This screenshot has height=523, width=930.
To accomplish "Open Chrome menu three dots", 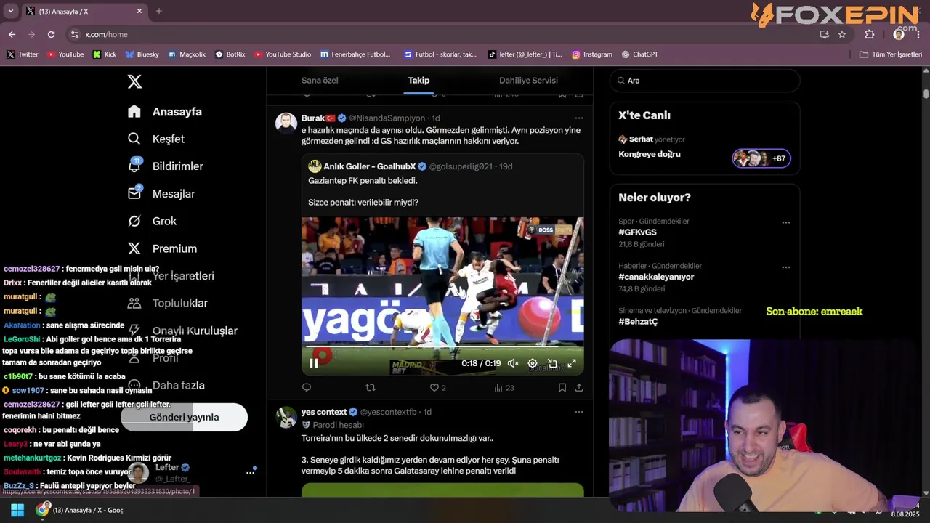I will [920, 34].
